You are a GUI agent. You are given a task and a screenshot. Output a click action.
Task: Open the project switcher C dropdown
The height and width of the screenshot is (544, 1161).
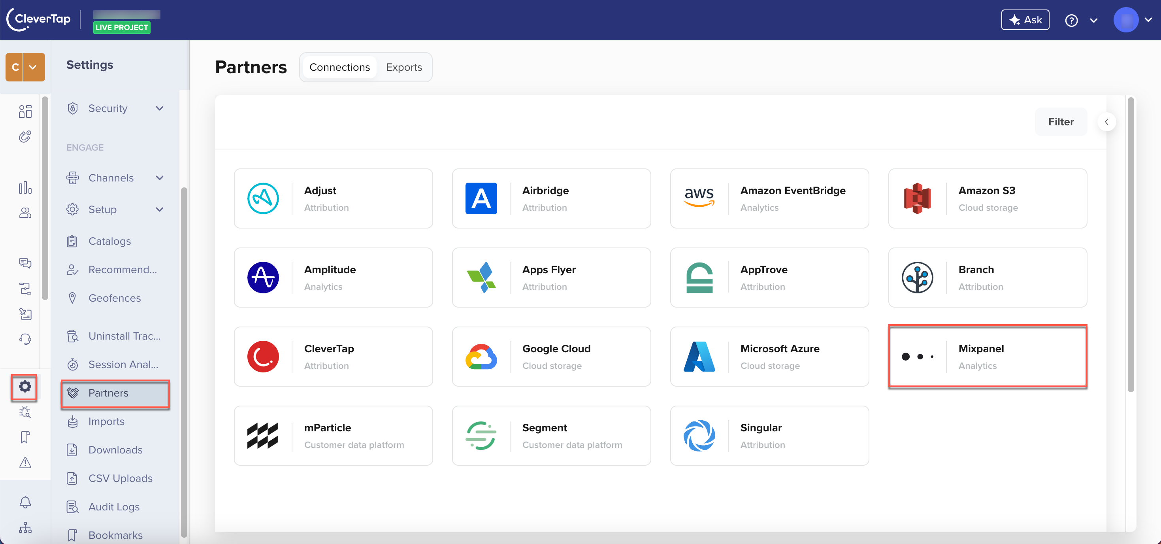pyautogui.click(x=25, y=67)
